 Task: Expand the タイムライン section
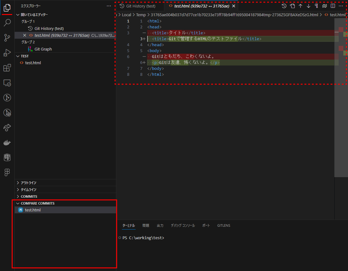tap(65, 190)
